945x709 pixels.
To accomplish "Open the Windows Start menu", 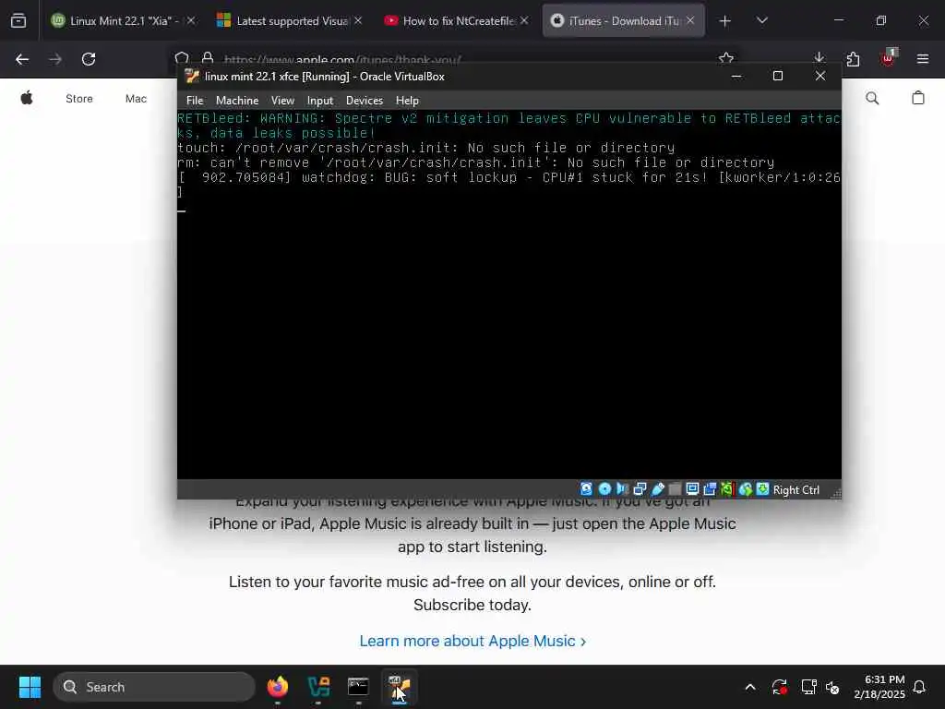I will coord(30,687).
